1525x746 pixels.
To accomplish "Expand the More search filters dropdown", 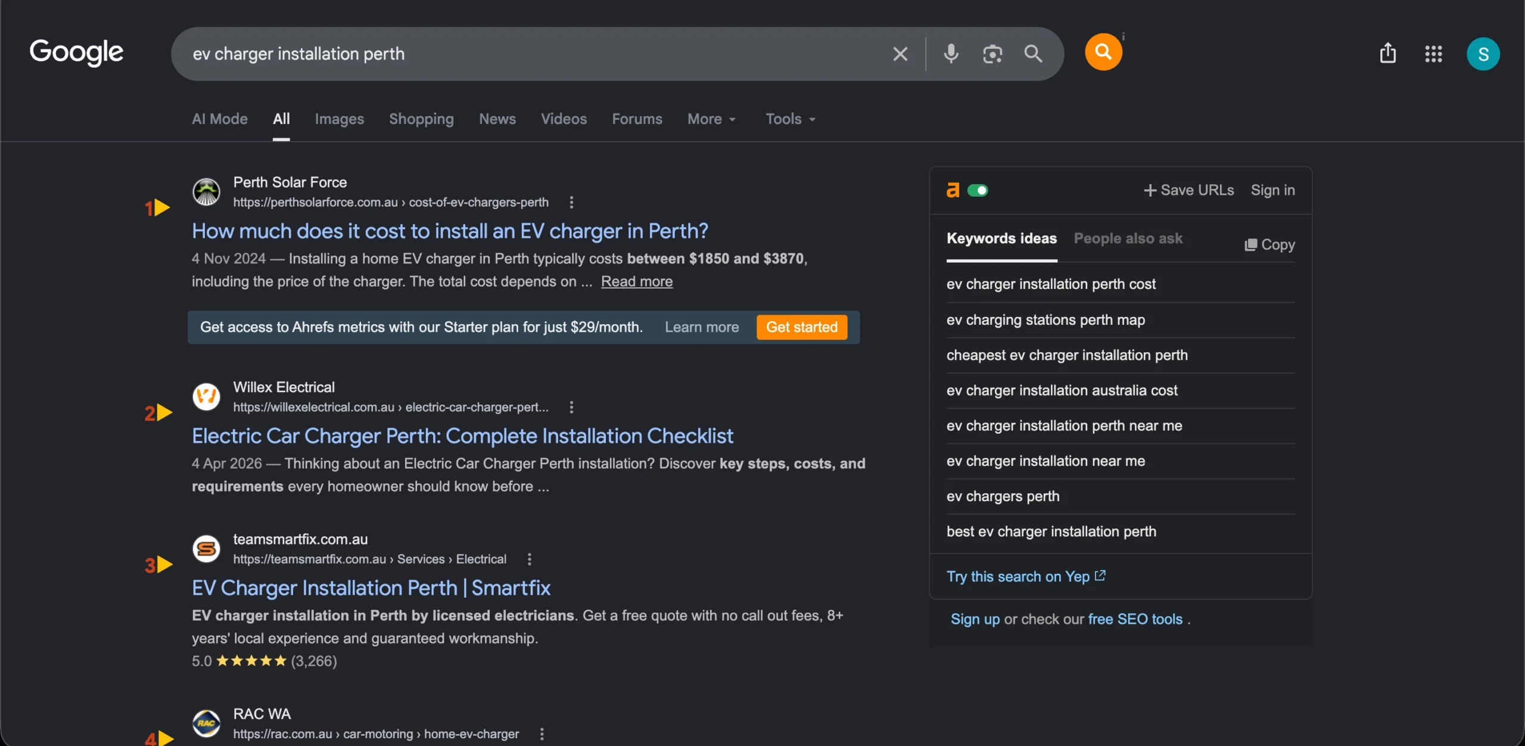I will [711, 119].
